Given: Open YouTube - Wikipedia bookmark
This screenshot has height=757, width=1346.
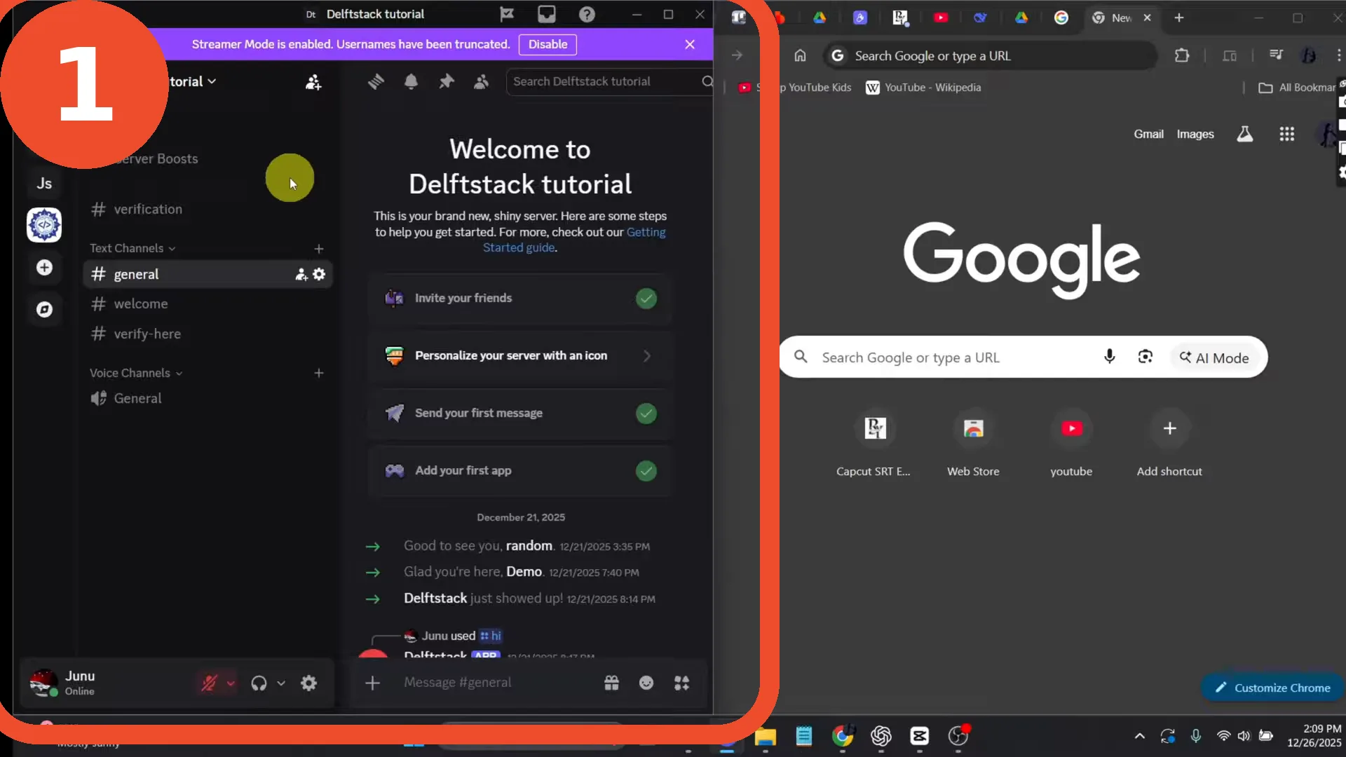Looking at the screenshot, I should point(923,88).
